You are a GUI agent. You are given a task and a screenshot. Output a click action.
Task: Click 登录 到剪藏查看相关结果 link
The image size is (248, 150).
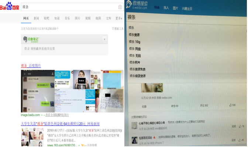(x=39, y=49)
